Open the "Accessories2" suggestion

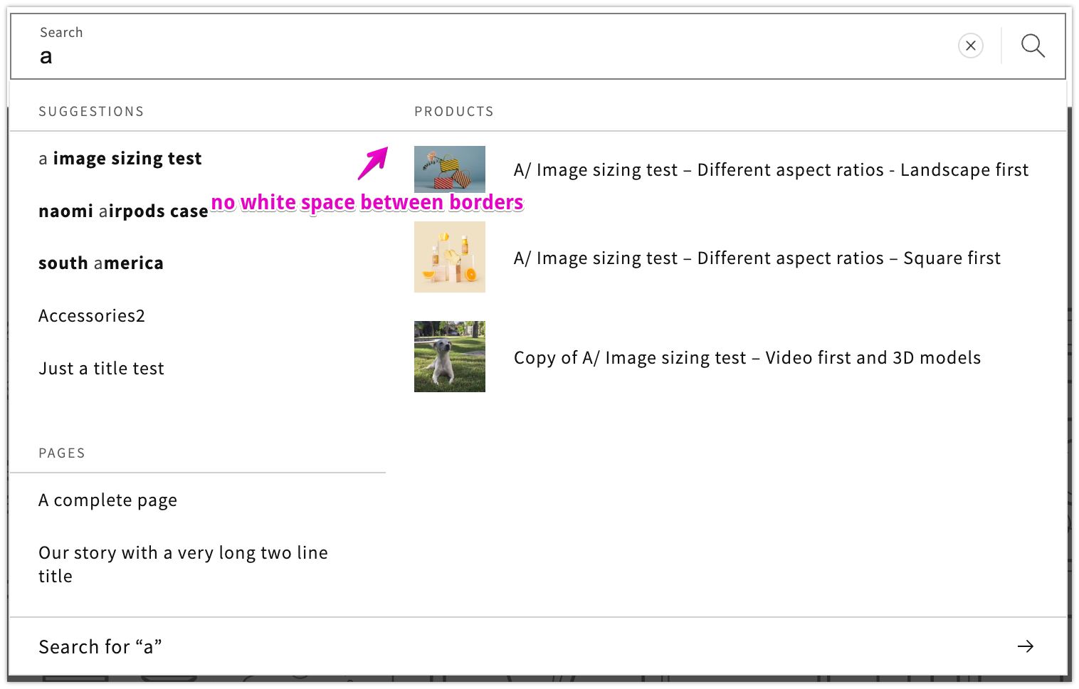coord(92,316)
